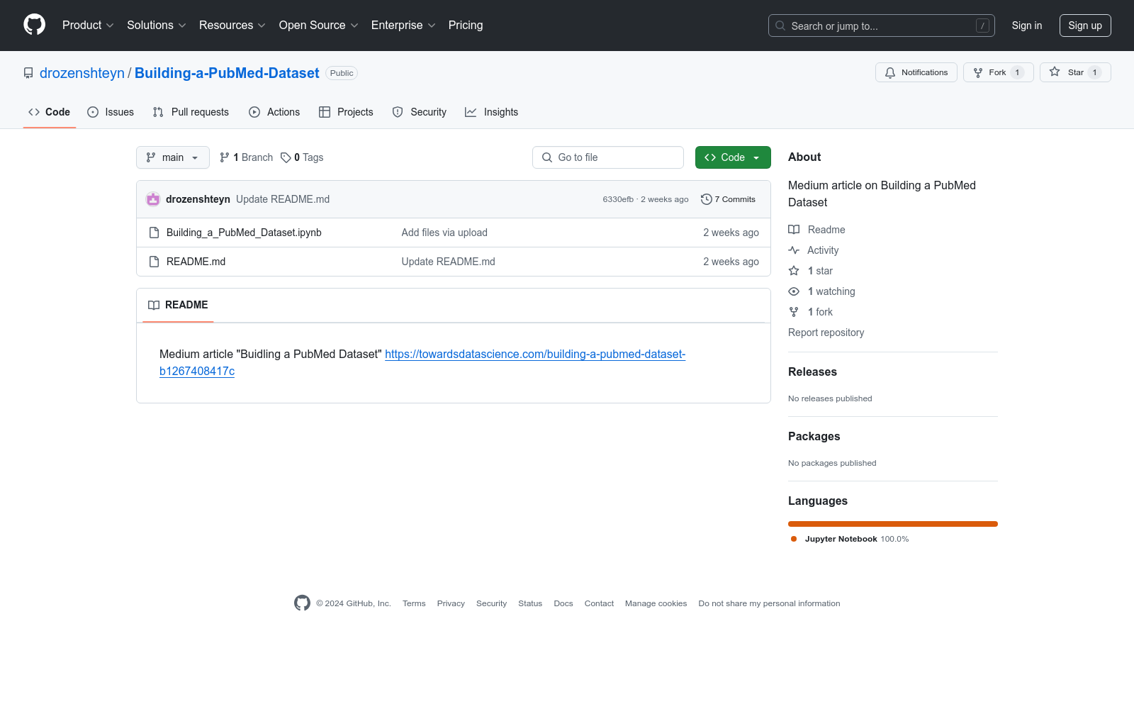Click the fork icon beside 1 fork

794,312
